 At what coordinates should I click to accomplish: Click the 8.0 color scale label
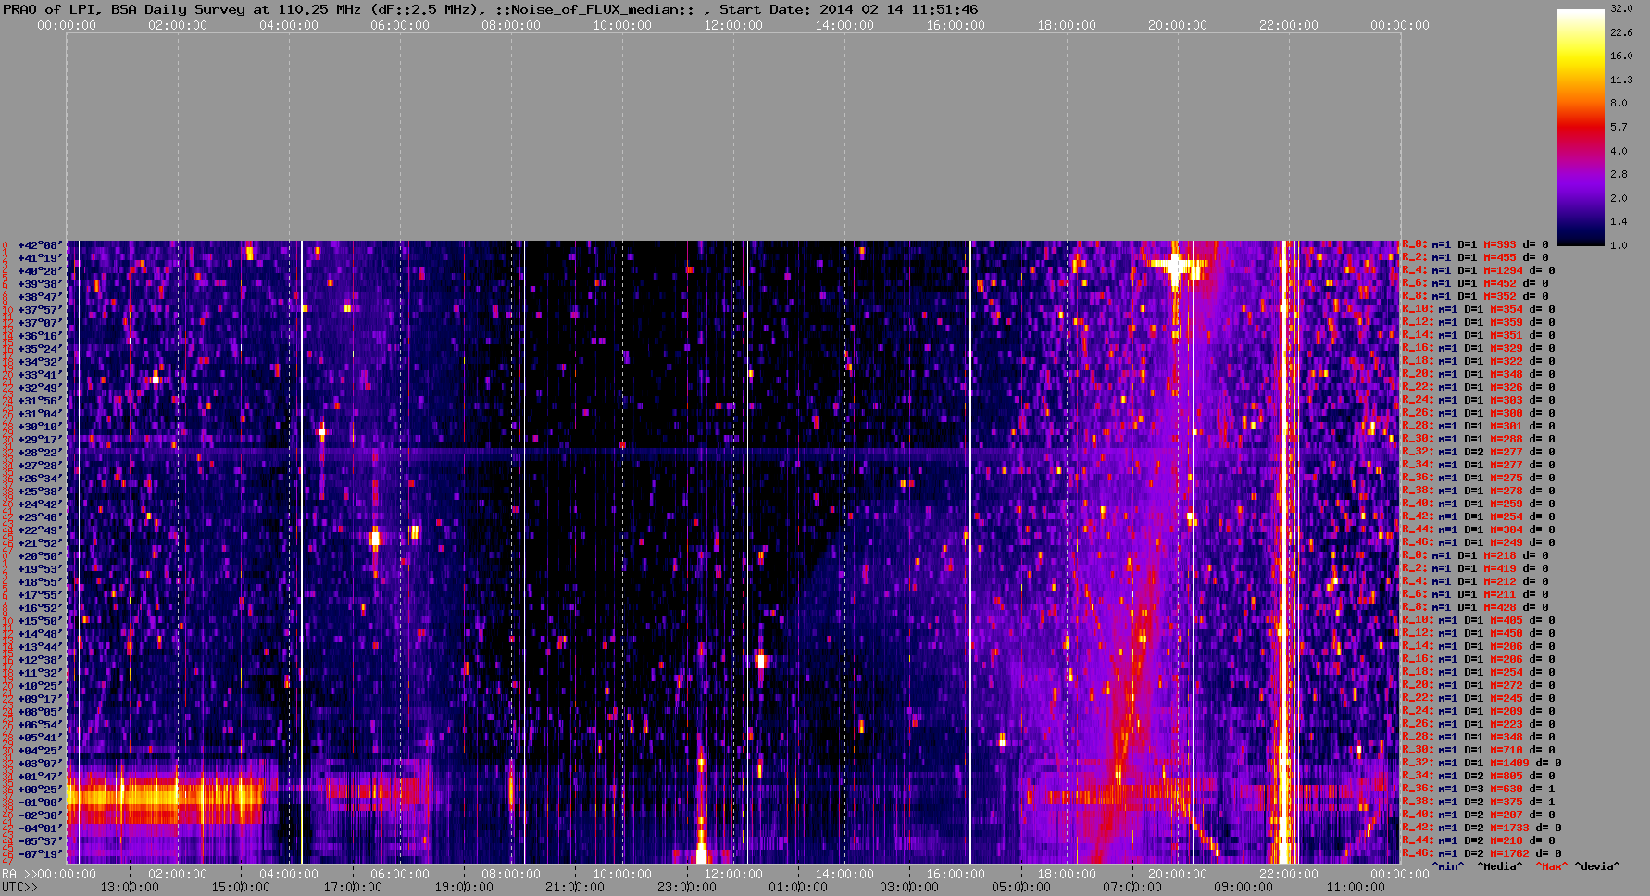pos(1619,103)
